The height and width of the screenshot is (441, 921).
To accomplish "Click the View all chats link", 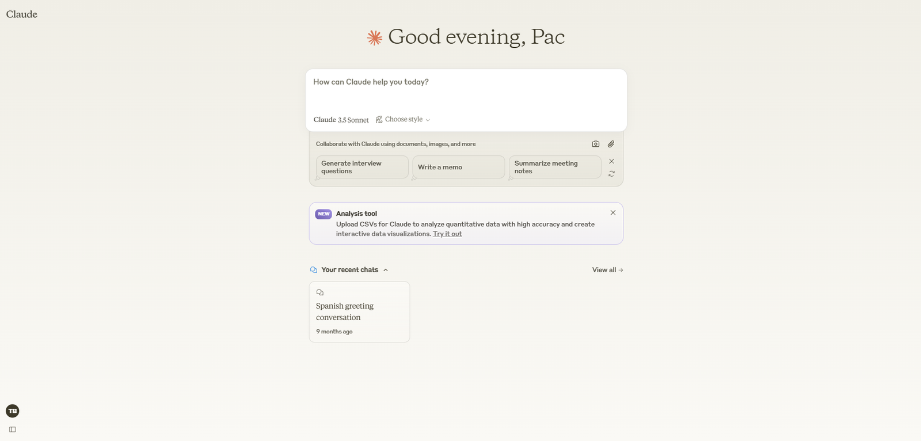I will point(608,270).
